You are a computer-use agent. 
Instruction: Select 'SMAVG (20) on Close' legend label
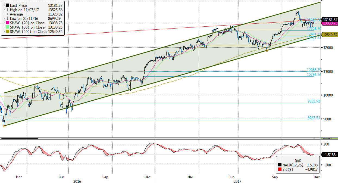pos(27,23)
